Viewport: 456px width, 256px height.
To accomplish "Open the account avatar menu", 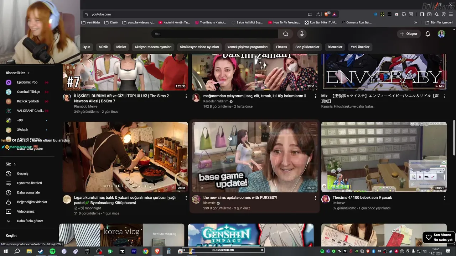I will pos(441,34).
